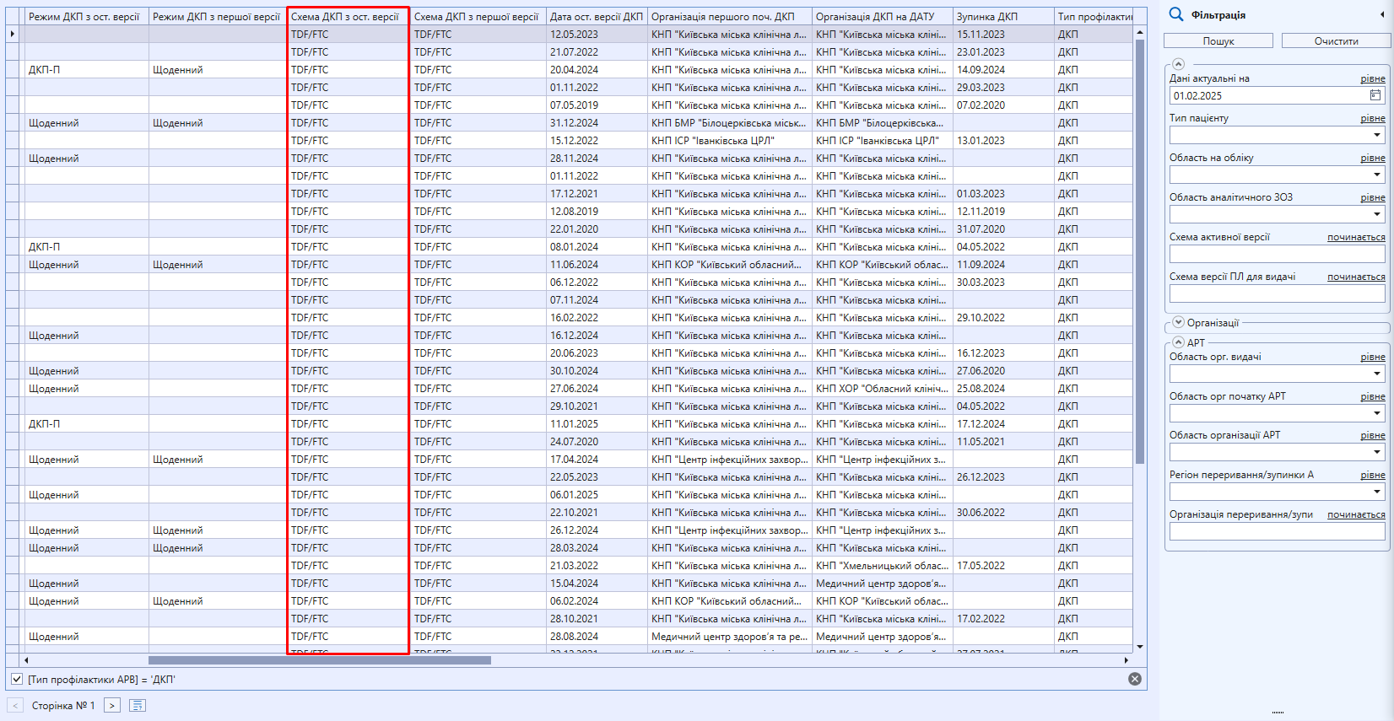
Task: Click the рівне link for Область орг. видачі
Action: [1373, 357]
